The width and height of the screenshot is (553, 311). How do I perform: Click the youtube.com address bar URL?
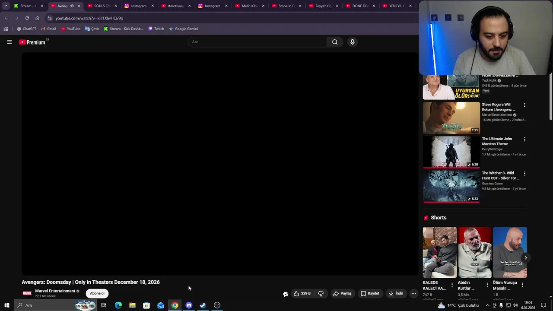click(89, 18)
